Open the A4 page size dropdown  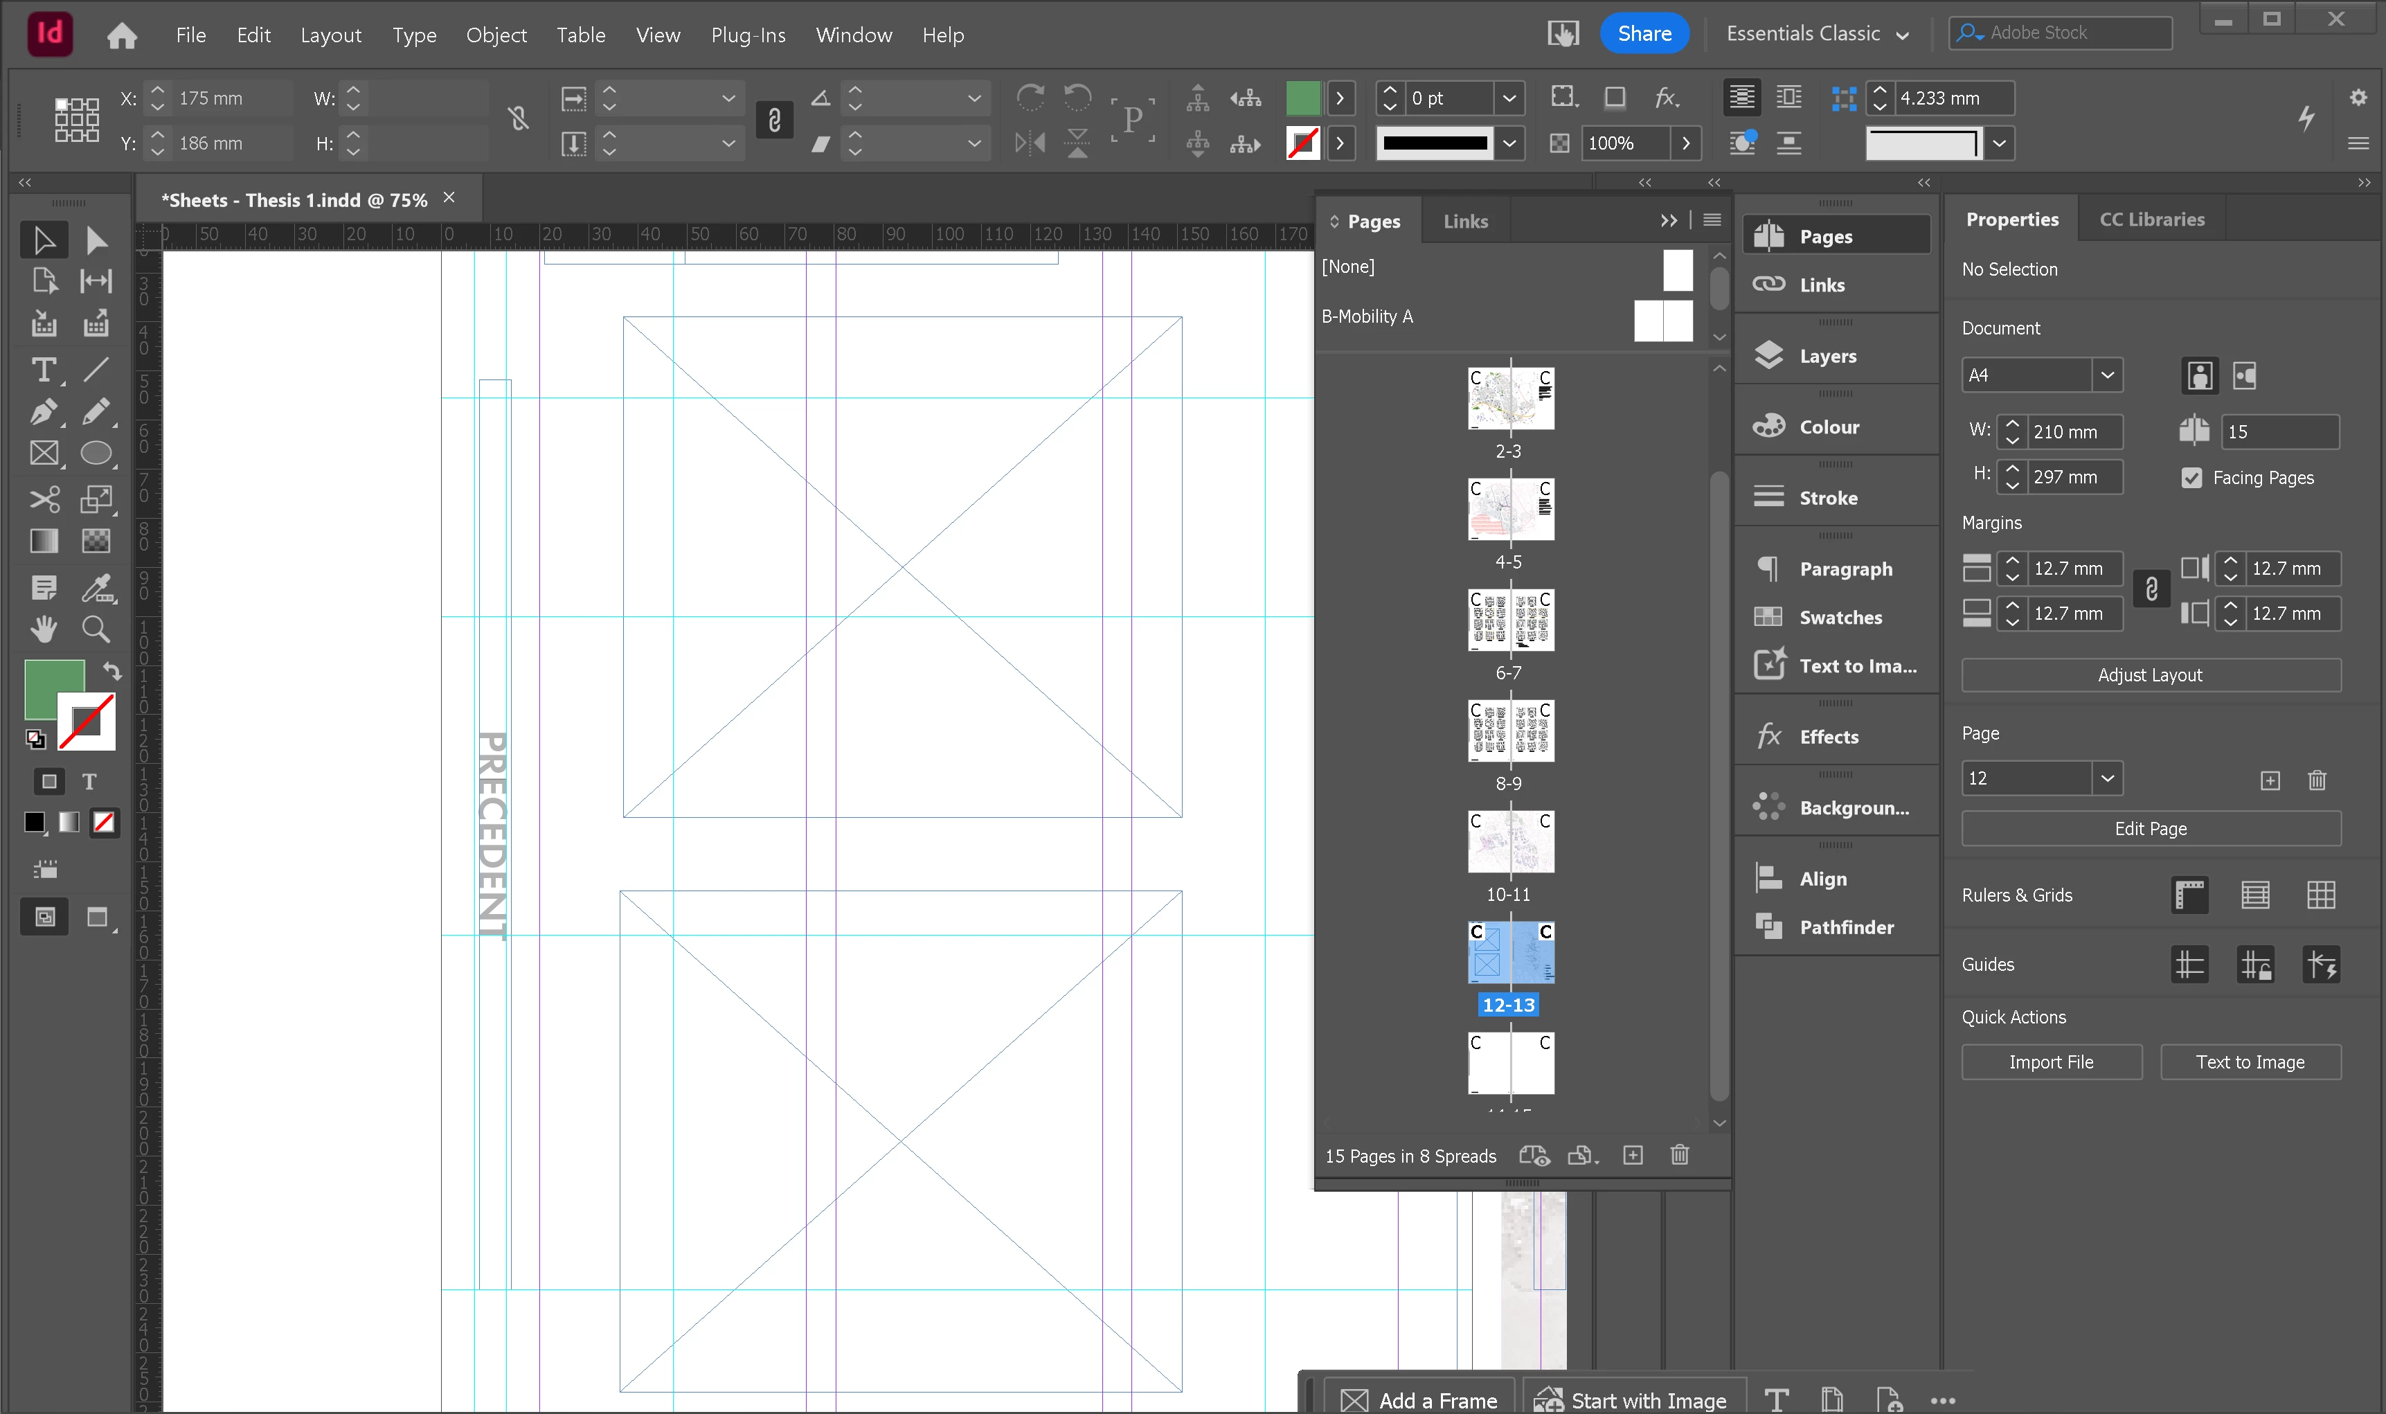pyautogui.click(x=2107, y=375)
